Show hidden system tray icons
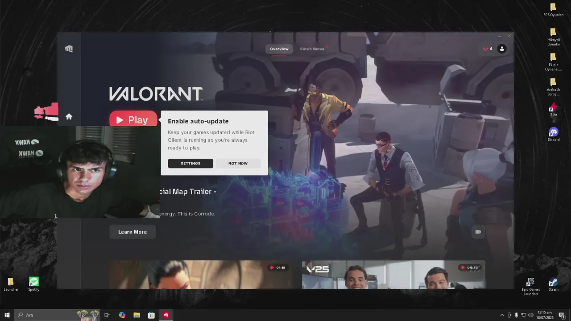 pos(502,315)
